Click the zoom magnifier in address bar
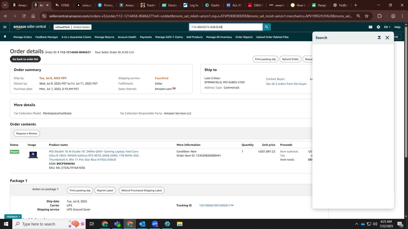 [x=359, y=16]
